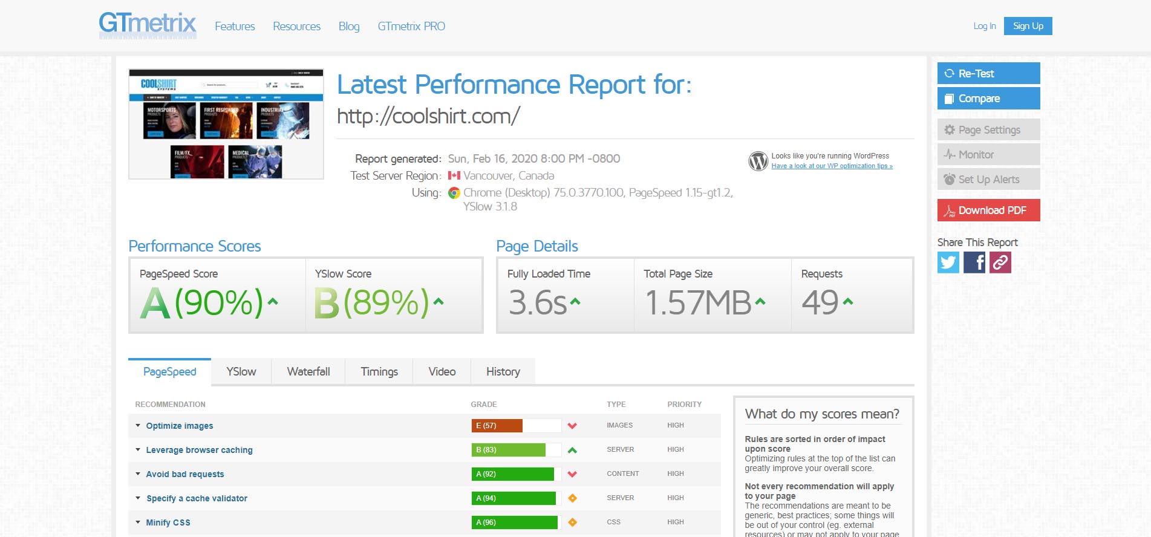Image resolution: width=1151 pixels, height=537 pixels.
Task: Open the Timings tab
Action: pyautogui.click(x=379, y=372)
